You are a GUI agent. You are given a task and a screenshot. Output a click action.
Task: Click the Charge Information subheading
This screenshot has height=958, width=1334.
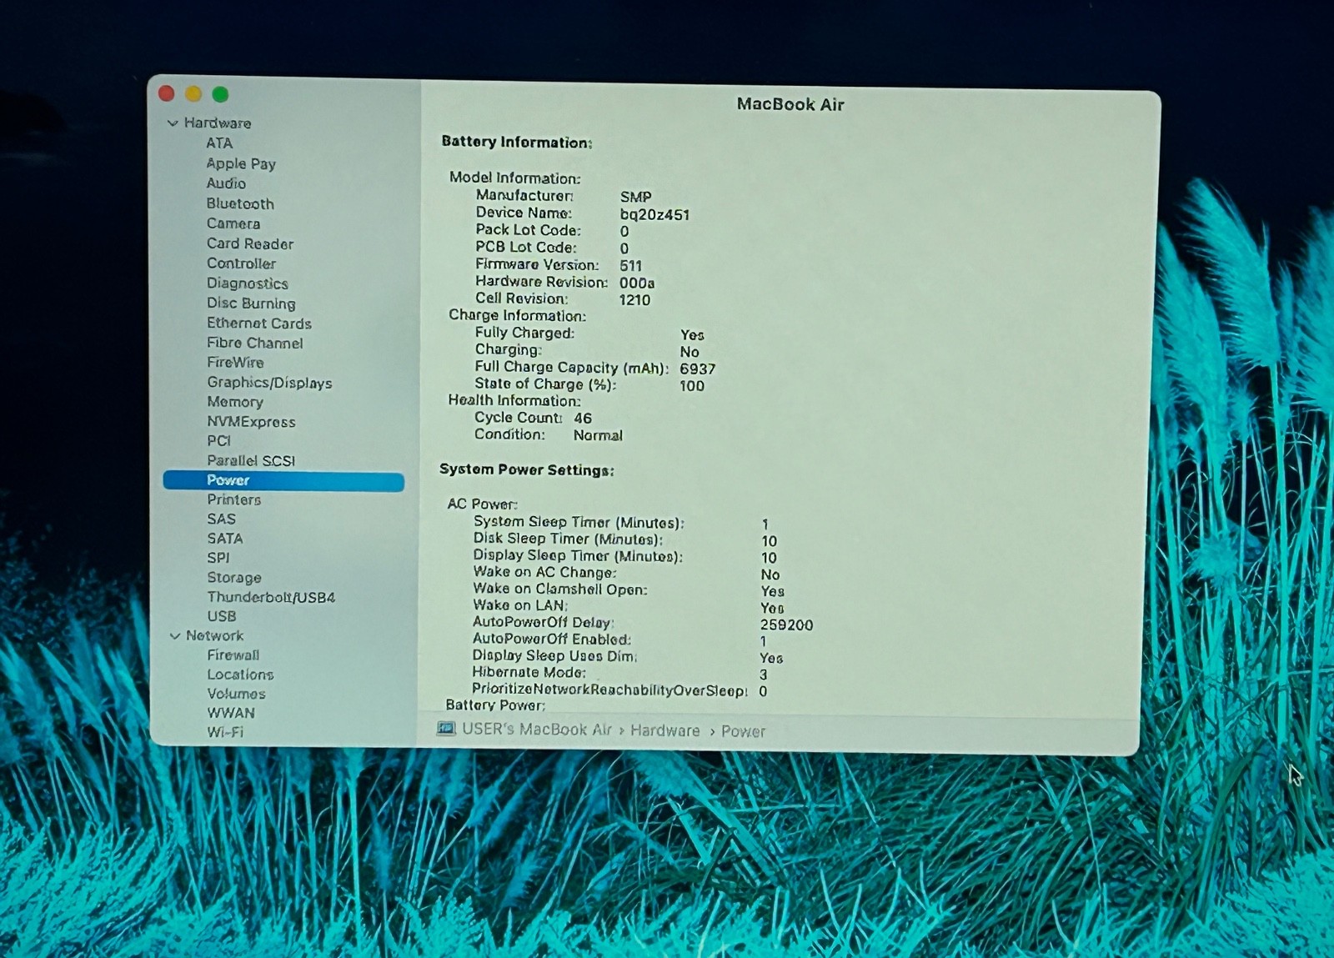(x=517, y=316)
